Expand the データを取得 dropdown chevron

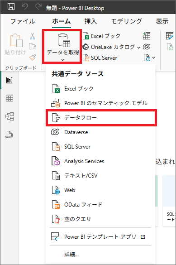click(x=62, y=60)
